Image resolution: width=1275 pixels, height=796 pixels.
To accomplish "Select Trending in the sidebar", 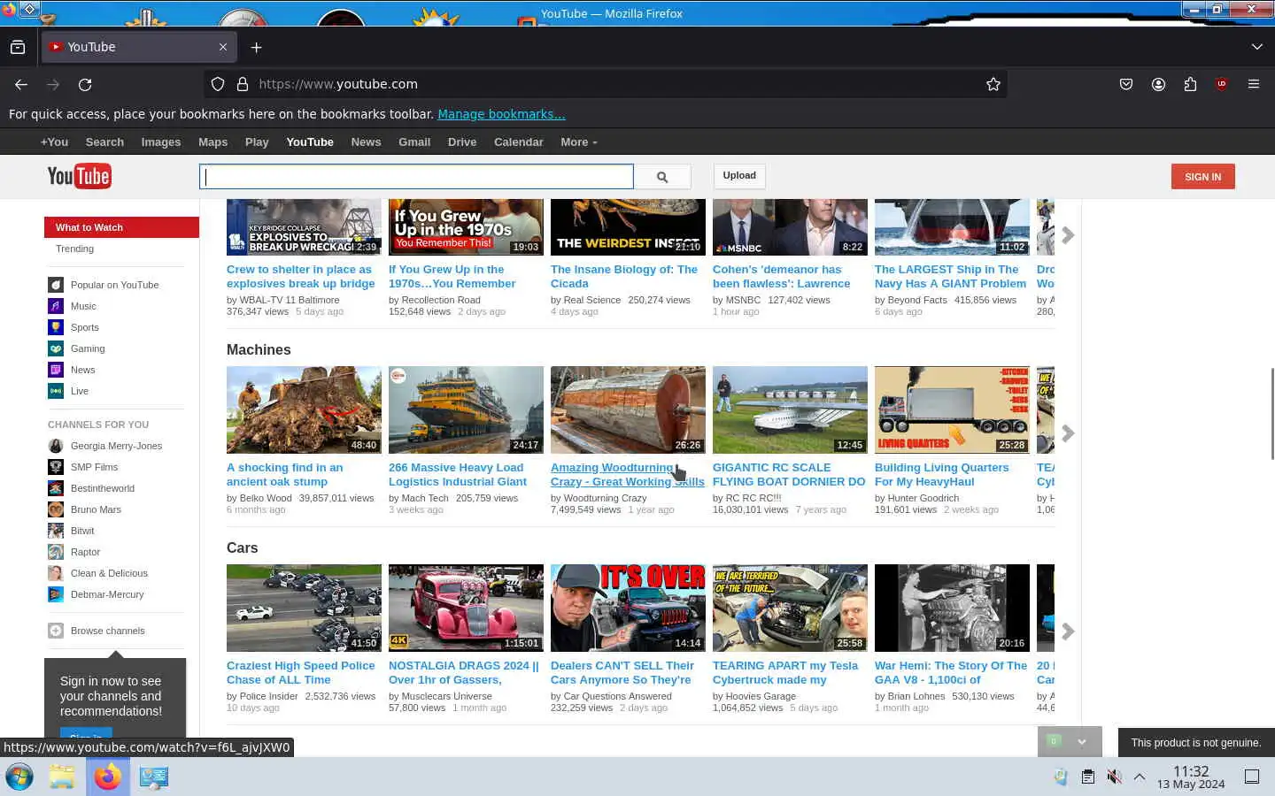I will point(74,249).
